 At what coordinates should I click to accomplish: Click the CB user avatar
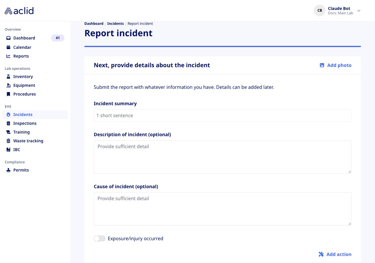tap(320, 11)
